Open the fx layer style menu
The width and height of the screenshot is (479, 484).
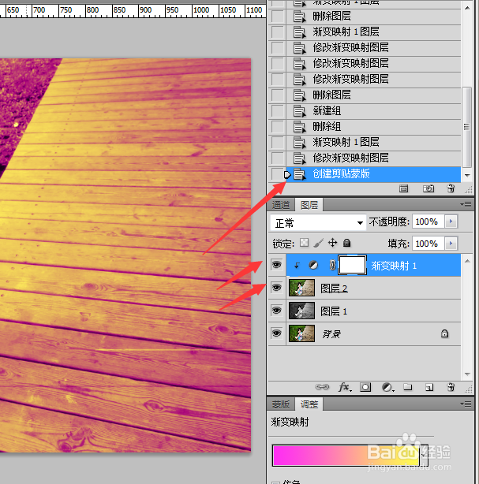pyautogui.click(x=345, y=387)
